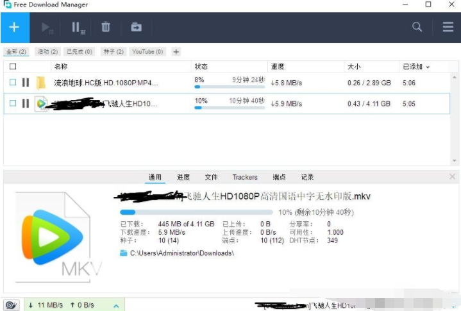Open the C:\Users\Administrator\Downloads\ path link

(182, 253)
